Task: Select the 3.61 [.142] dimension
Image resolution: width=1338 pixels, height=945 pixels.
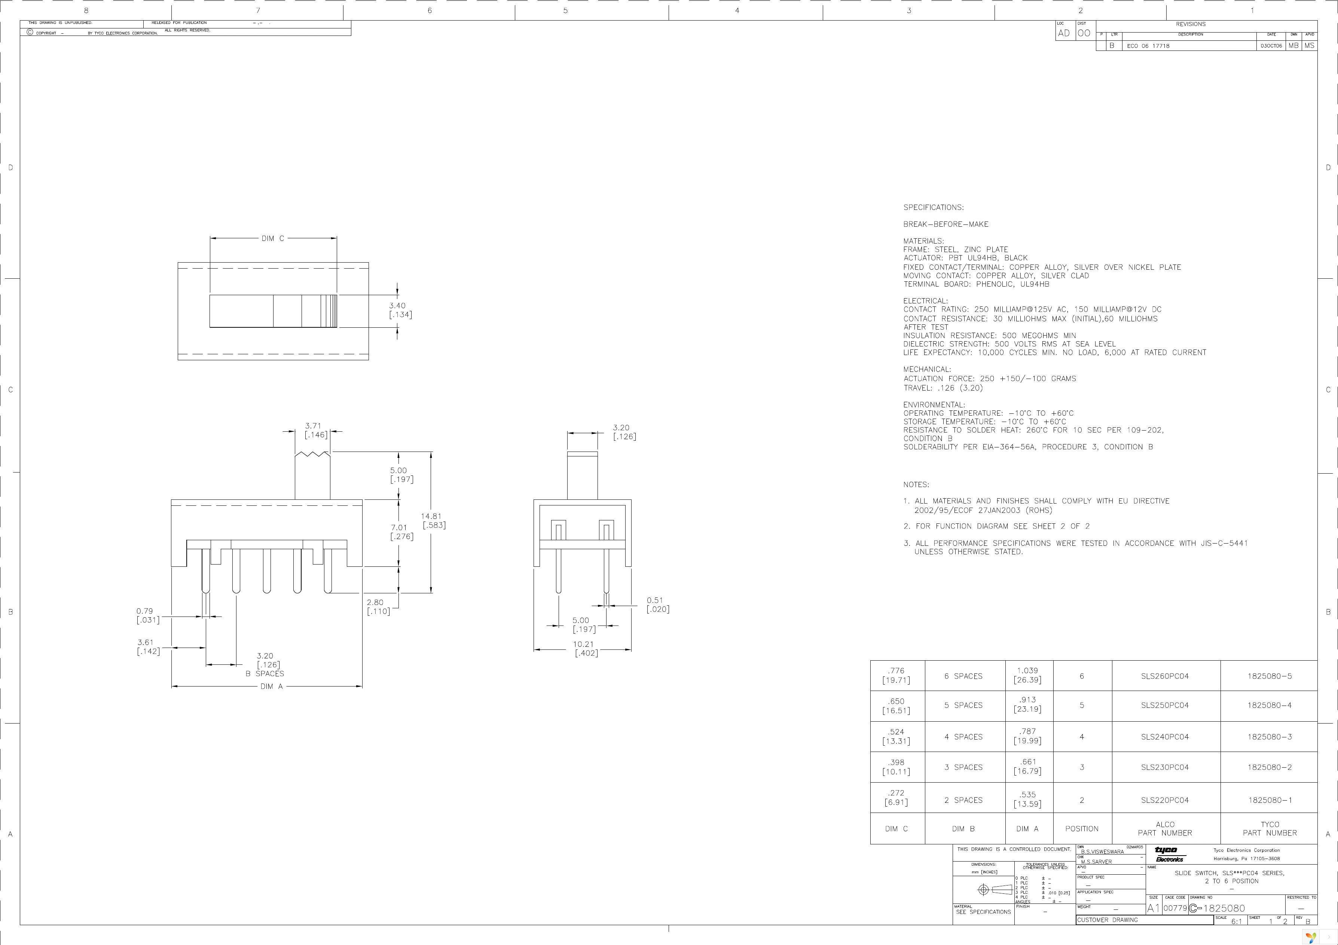Action: (x=148, y=647)
